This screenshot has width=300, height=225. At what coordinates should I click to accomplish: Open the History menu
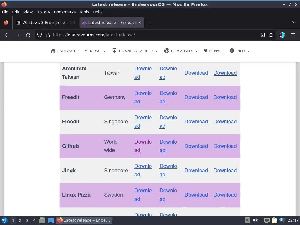[x=43, y=12]
